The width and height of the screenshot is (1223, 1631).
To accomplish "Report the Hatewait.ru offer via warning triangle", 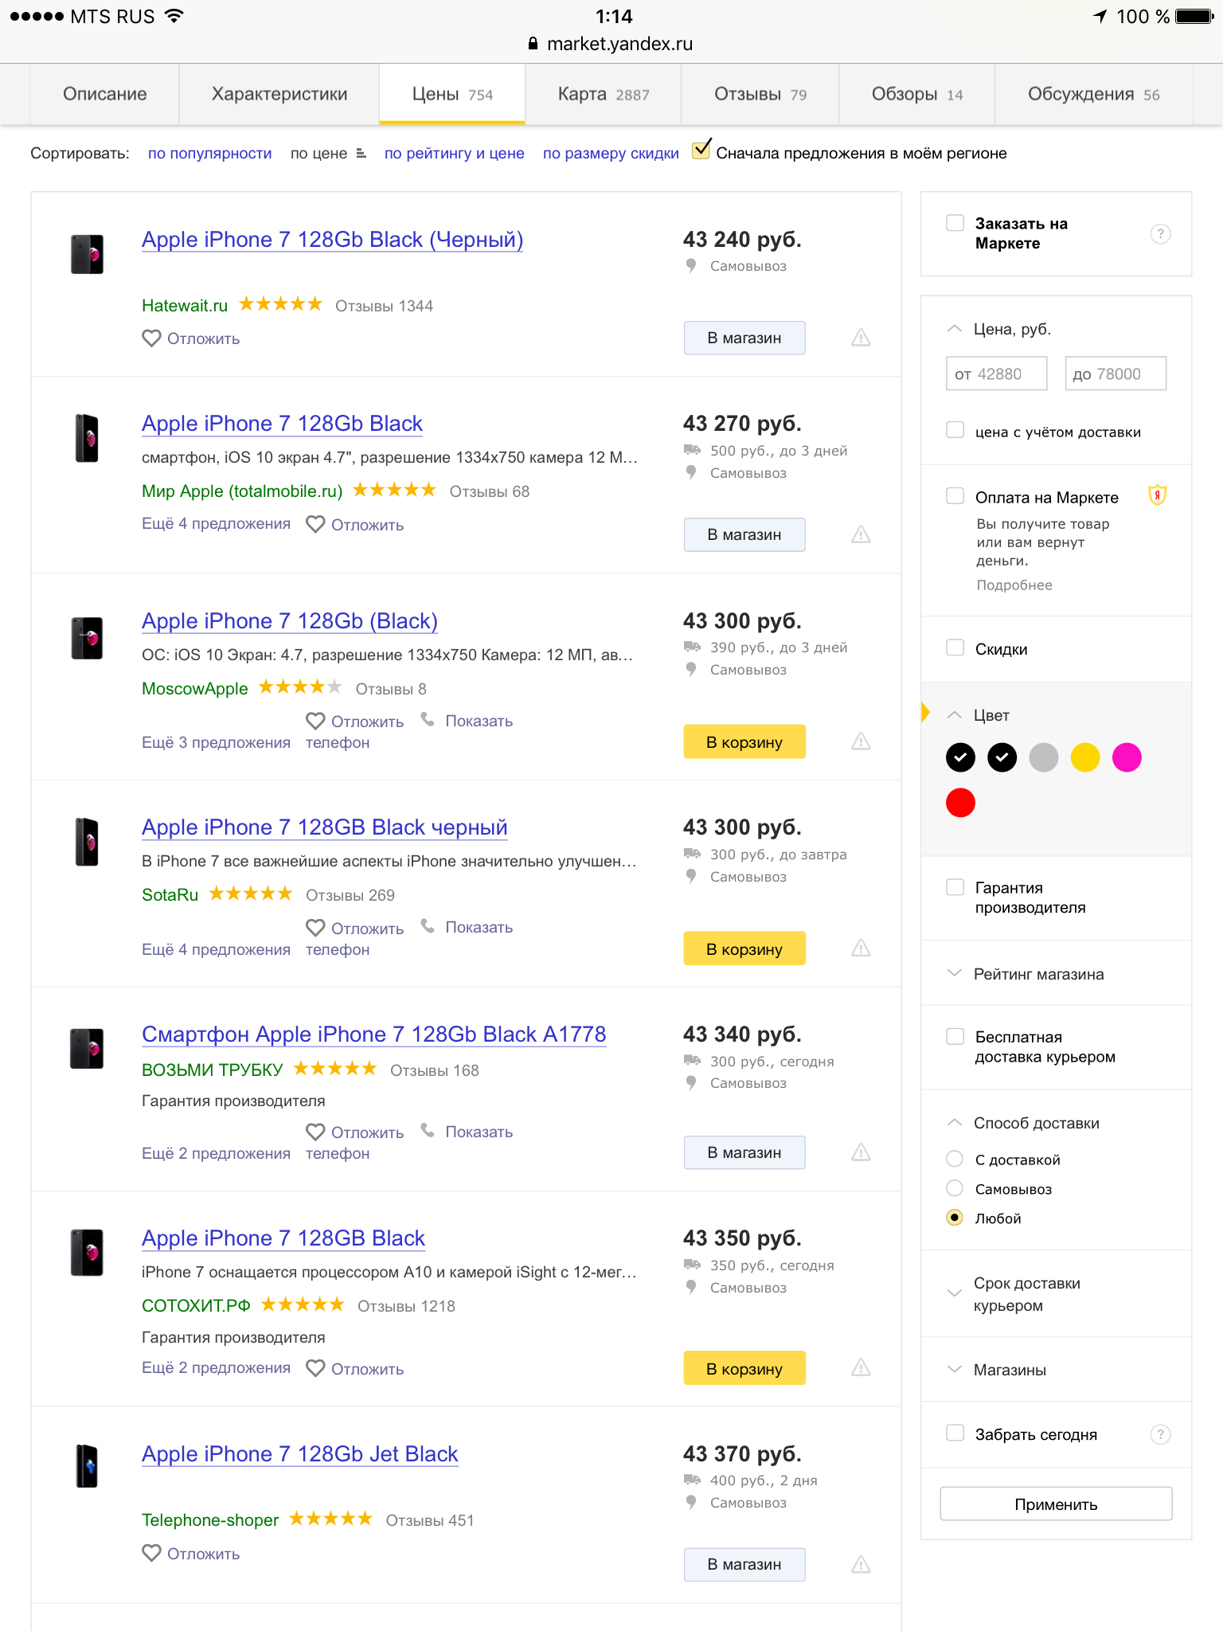I will 861,338.
